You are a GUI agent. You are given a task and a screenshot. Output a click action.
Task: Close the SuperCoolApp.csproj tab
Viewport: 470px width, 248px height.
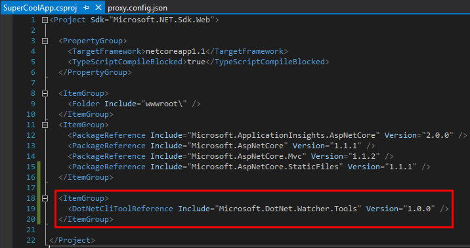pyautogui.click(x=98, y=7)
